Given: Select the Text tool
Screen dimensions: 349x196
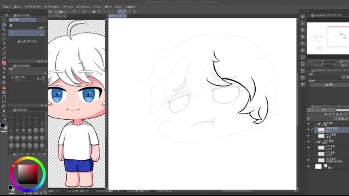Looking at the screenshot, I should (x=4, y=111).
